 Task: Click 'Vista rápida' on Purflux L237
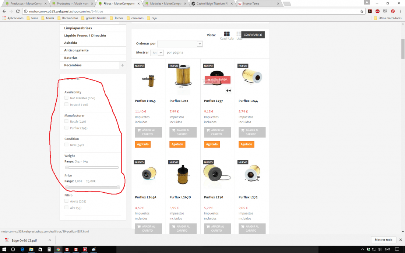pos(218,79)
